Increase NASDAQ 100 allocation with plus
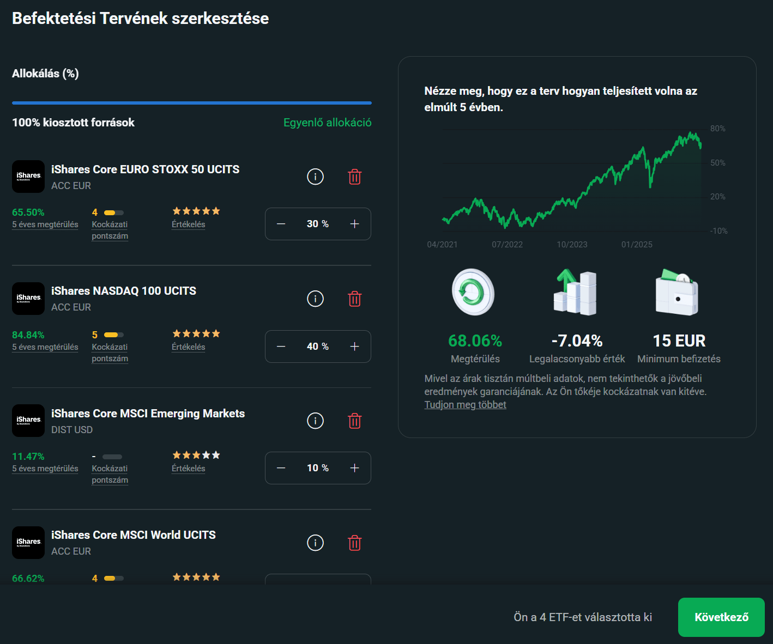Screen dimensions: 773x644 pos(354,347)
